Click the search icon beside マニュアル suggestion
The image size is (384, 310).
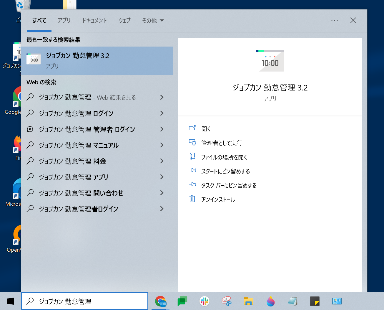(x=30, y=145)
